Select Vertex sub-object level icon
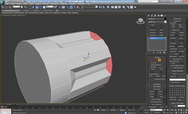 click(x=152, y=60)
